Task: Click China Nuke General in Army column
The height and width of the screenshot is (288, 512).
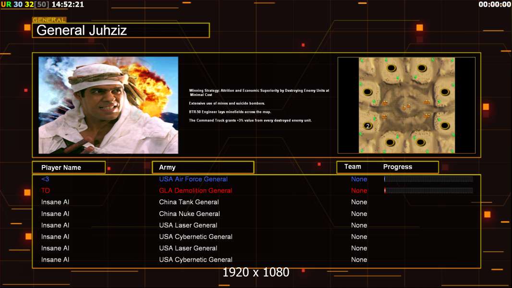Action: (189, 214)
